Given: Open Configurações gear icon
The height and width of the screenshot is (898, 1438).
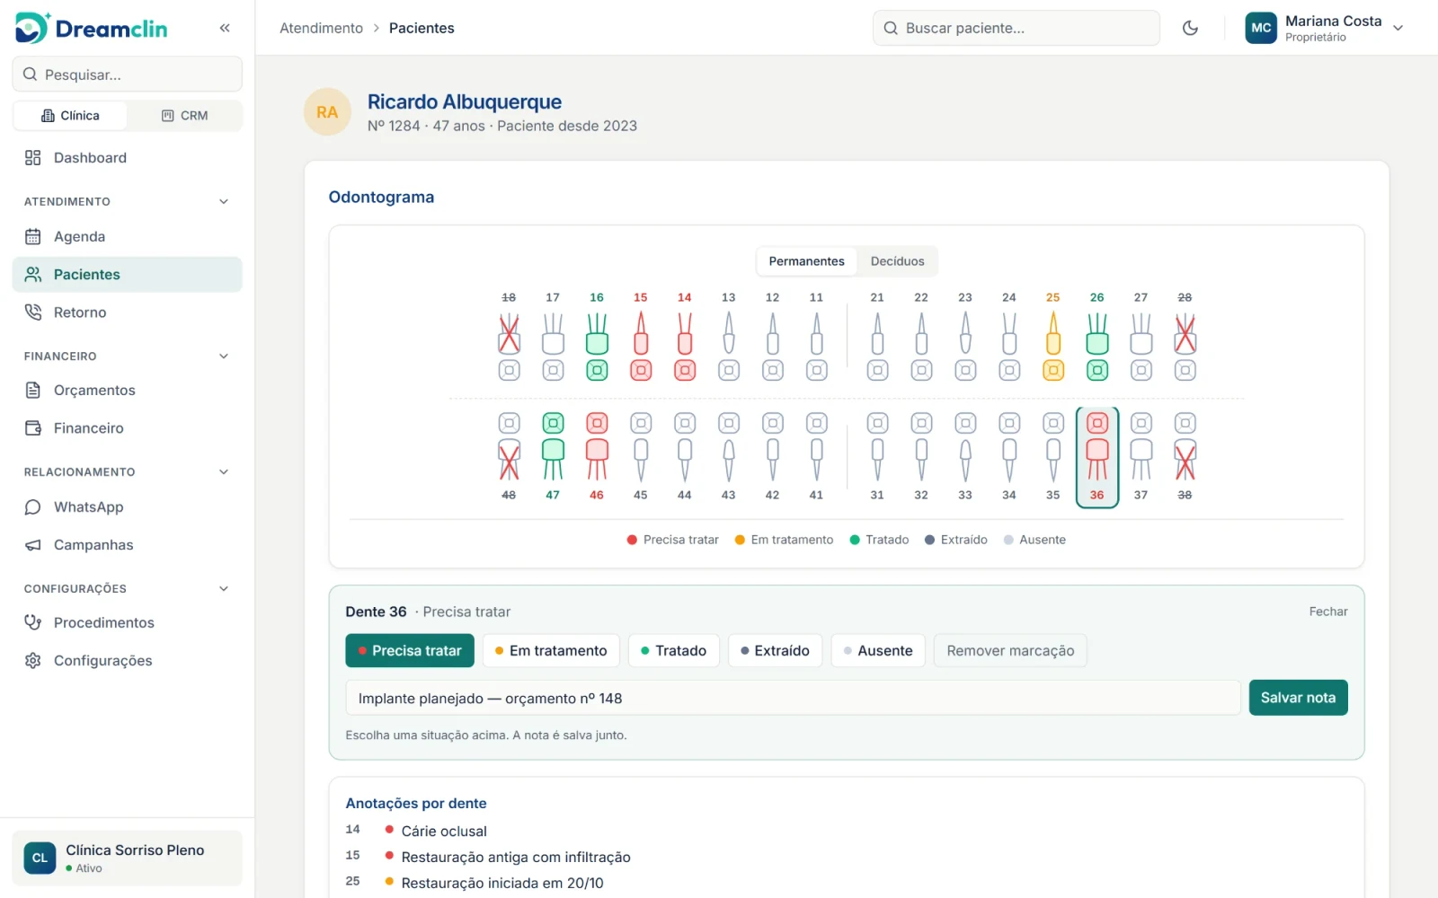Looking at the screenshot, I should [x=33, y=661].
